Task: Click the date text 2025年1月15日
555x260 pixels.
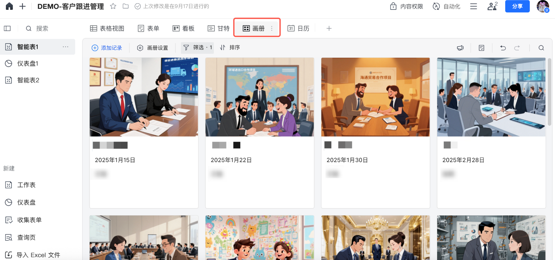Action: (115, 160)
